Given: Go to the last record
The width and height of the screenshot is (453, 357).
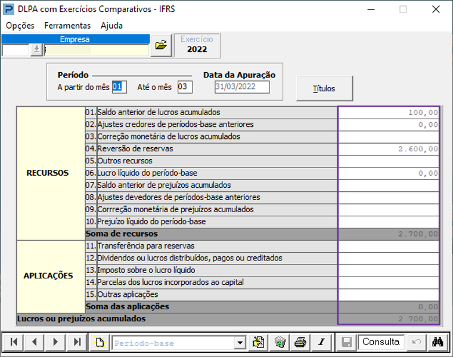Looking at the screenshot, I should pyautogui.click(x=77, y=342).
